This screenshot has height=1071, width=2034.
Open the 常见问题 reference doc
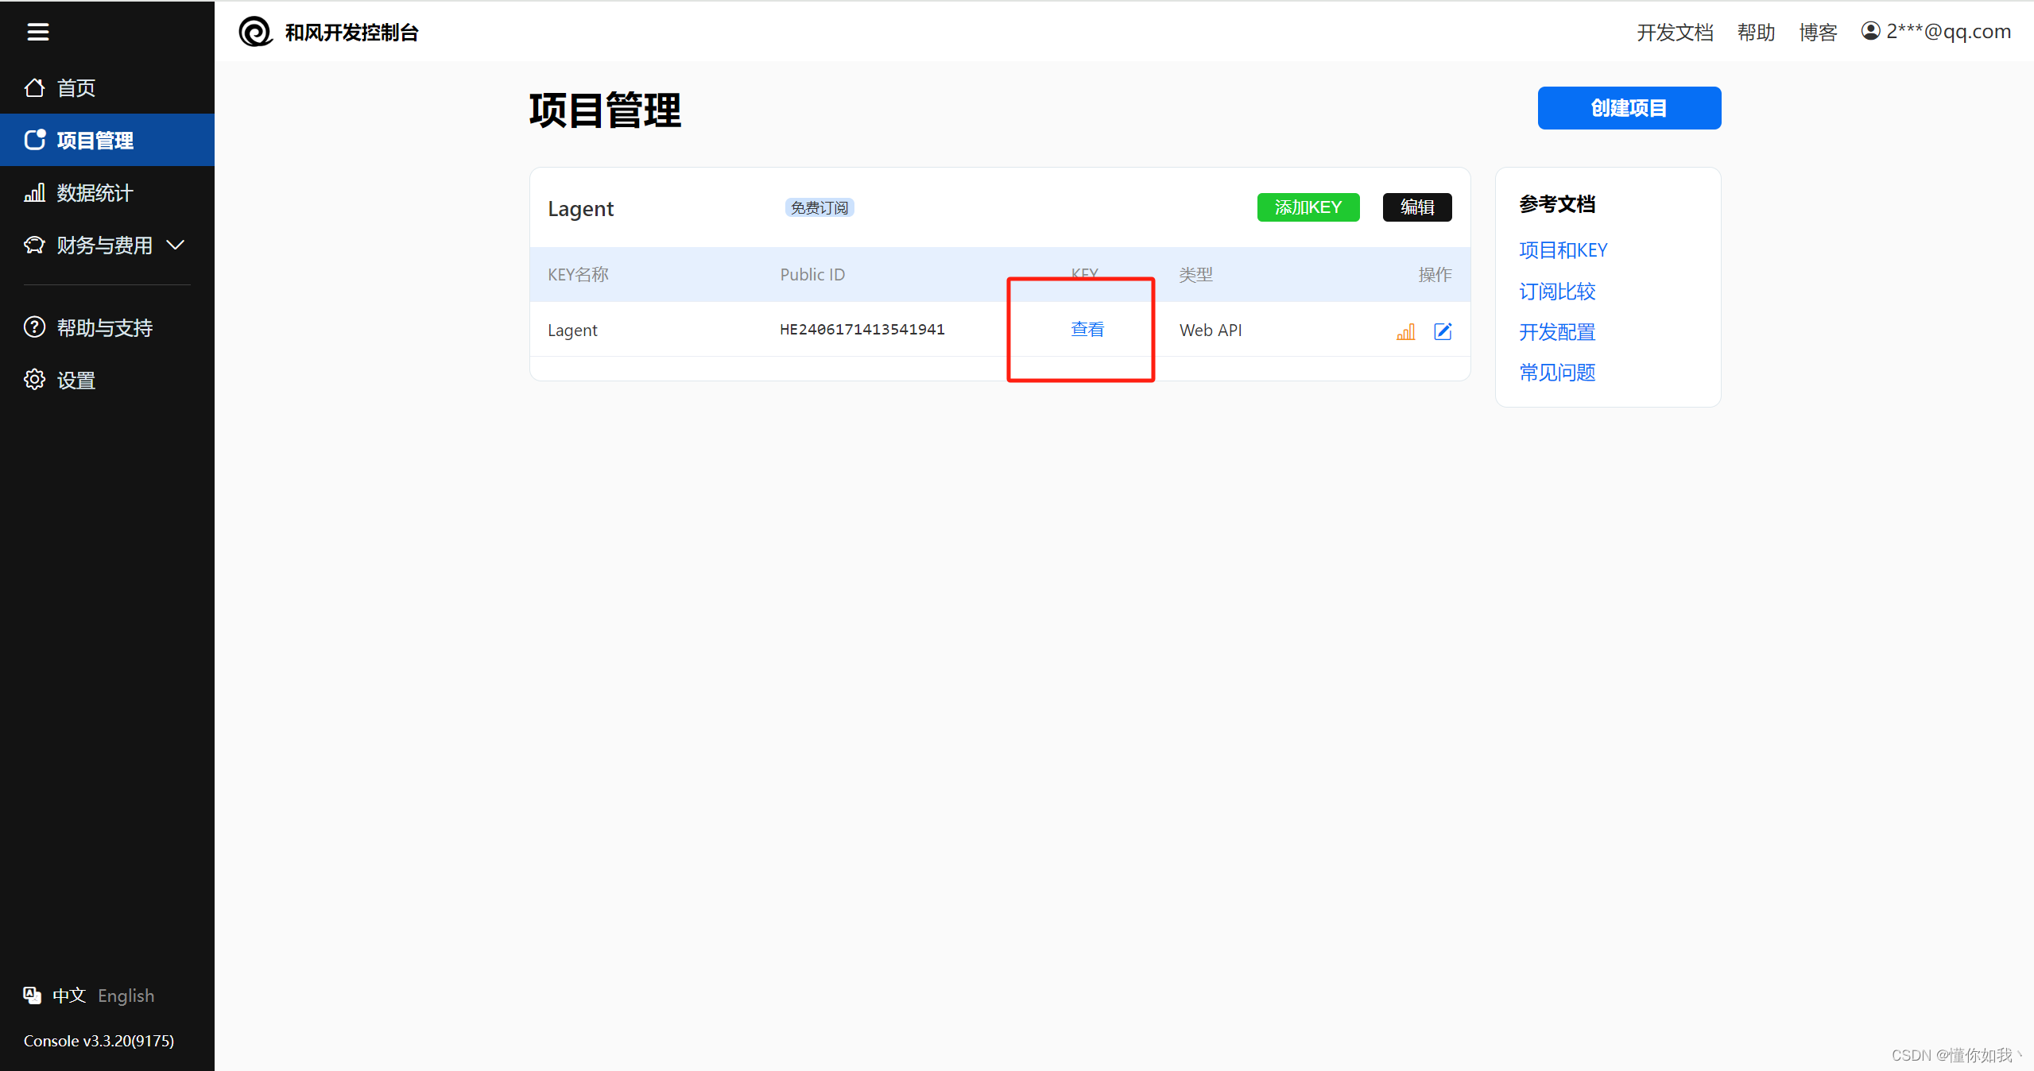pyautogui.click(x=1557, y=372)
